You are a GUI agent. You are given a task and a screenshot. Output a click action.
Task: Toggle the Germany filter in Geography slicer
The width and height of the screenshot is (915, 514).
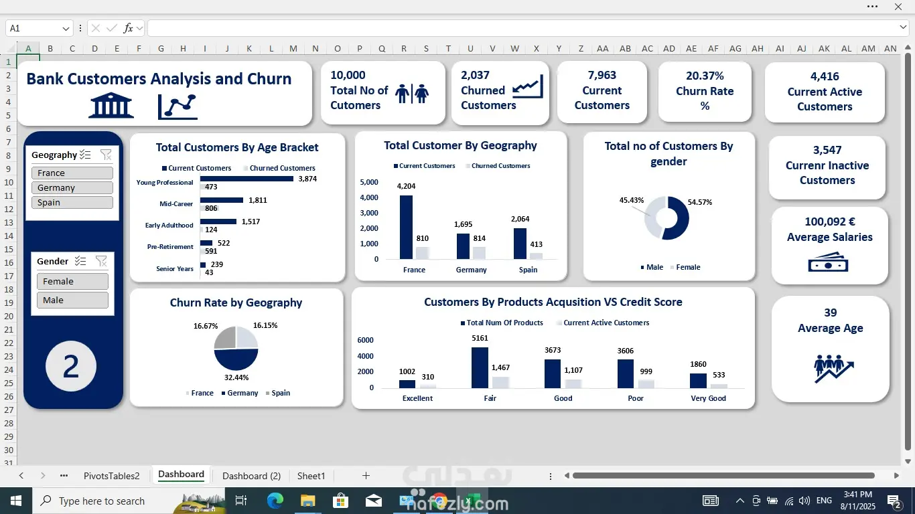[x=72, y=188]
